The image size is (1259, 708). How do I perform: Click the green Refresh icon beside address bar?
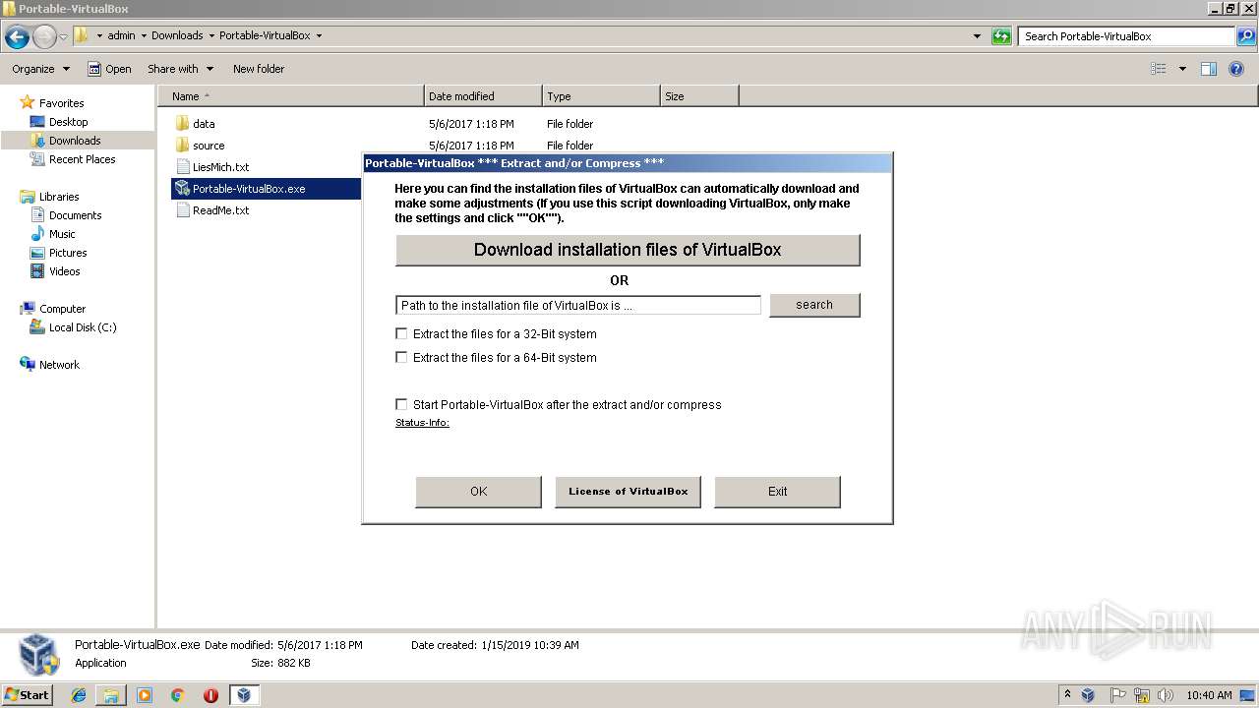(x=1001, y=36)
